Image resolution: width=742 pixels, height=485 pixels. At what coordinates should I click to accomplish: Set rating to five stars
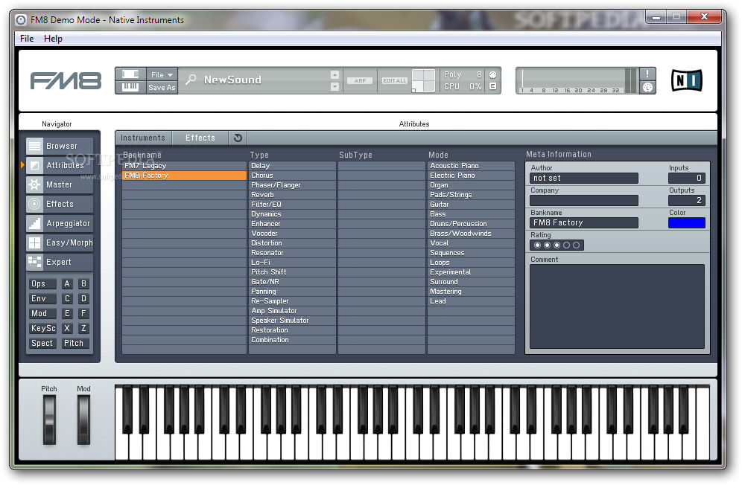click(576, 245)
